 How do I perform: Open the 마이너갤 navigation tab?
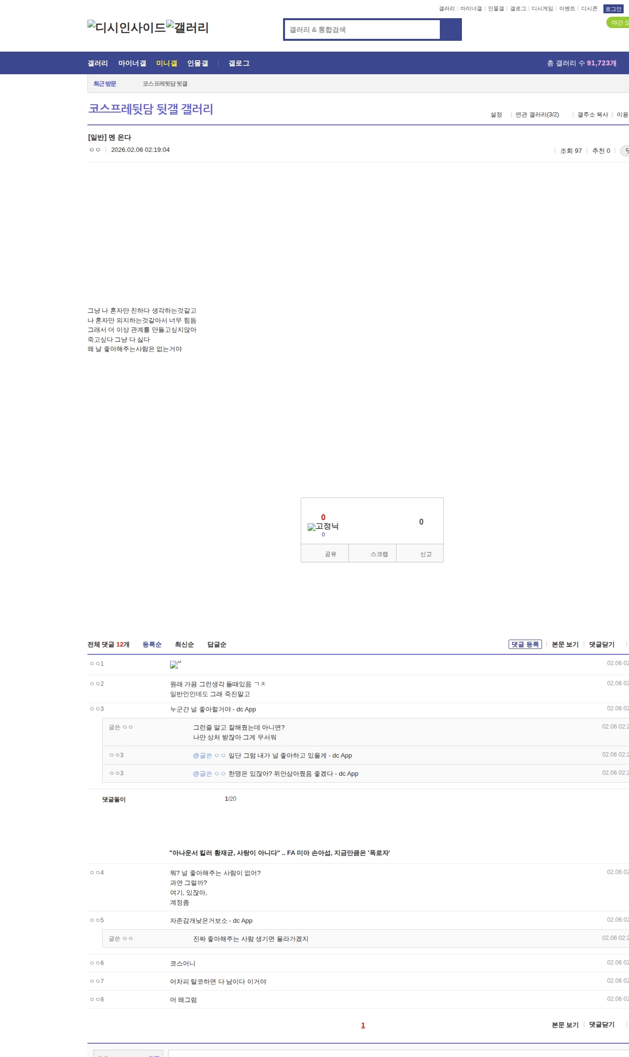pos(132,63)
